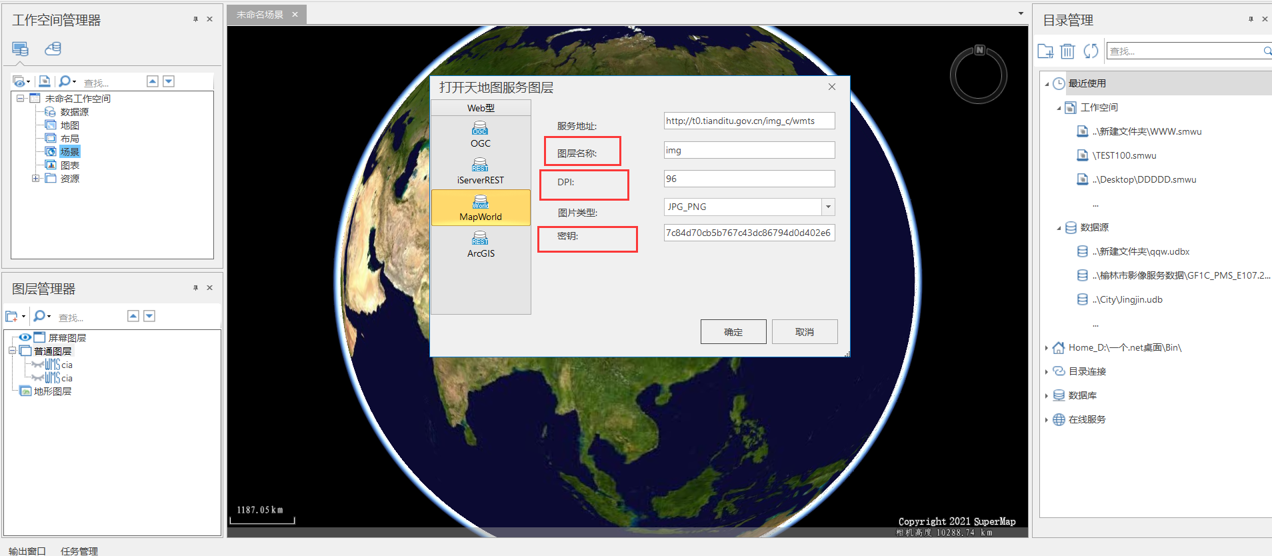Expand the 在线服务 online services node
The image size is (1272, 556).
click(1047, 420)
